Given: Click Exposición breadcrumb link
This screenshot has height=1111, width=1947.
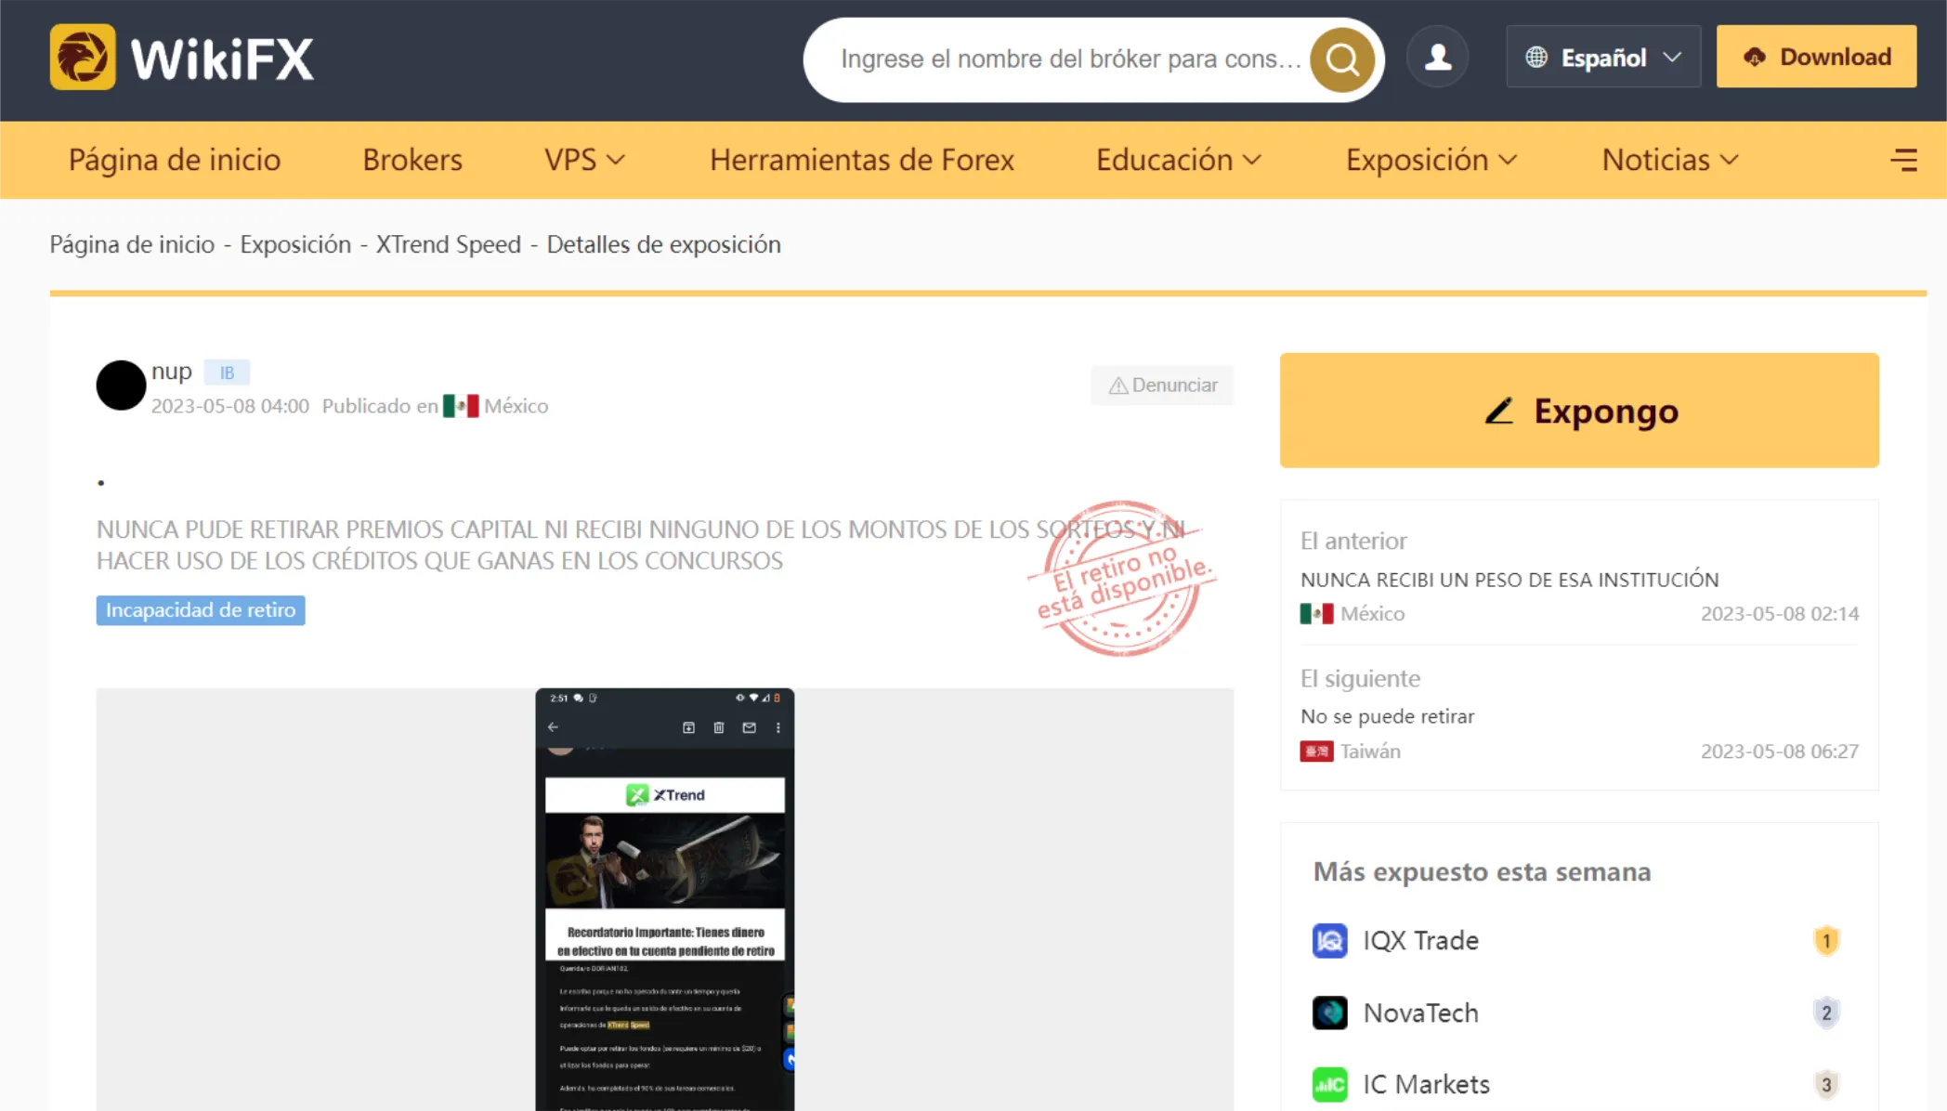Looking at the screenshot, I should coord(295,244).
